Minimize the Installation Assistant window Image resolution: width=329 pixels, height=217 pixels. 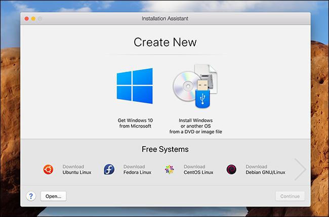tap(33, 19)
